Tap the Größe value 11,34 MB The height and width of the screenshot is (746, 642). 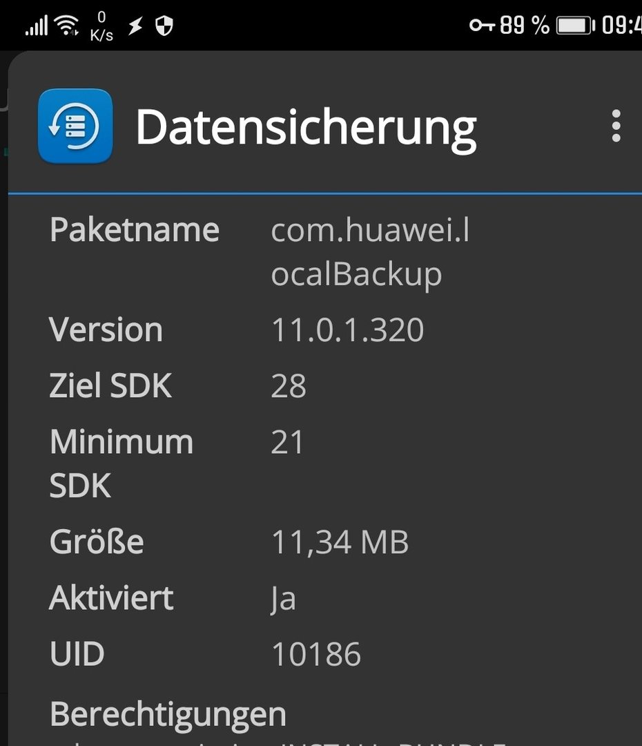click(x=340, y=542)
